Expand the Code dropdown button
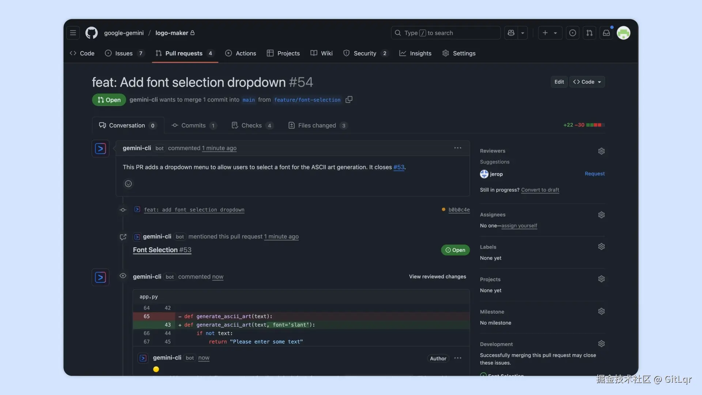Screen dimensions: 702x395 pos(587,82)
